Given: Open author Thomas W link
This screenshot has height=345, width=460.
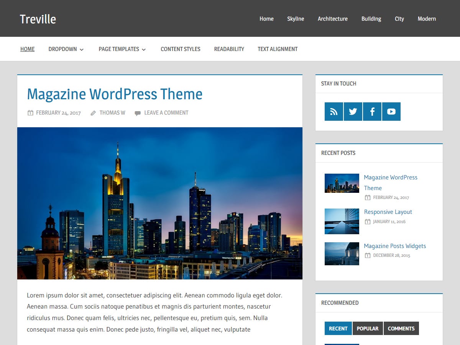Looking at the screenshot, I should click(112, 113).
